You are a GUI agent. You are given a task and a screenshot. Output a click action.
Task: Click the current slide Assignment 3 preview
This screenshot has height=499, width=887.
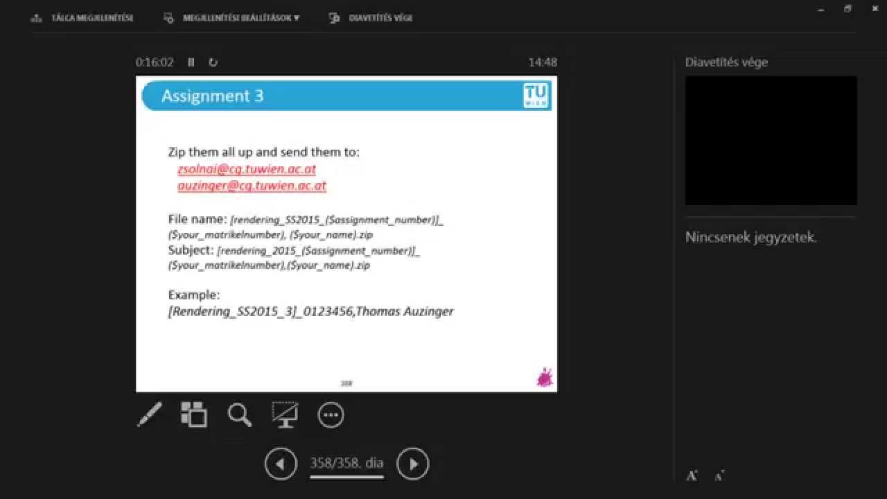point(346,234)
